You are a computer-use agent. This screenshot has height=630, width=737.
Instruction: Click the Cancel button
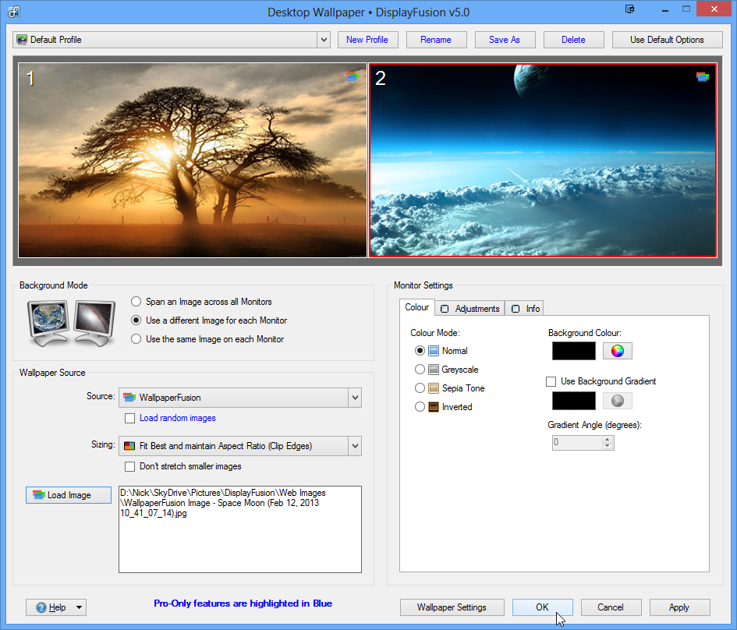pos(611,607)
